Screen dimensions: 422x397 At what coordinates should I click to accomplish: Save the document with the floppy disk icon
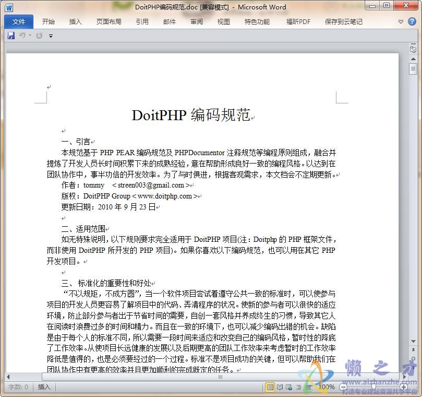[11, 36]
